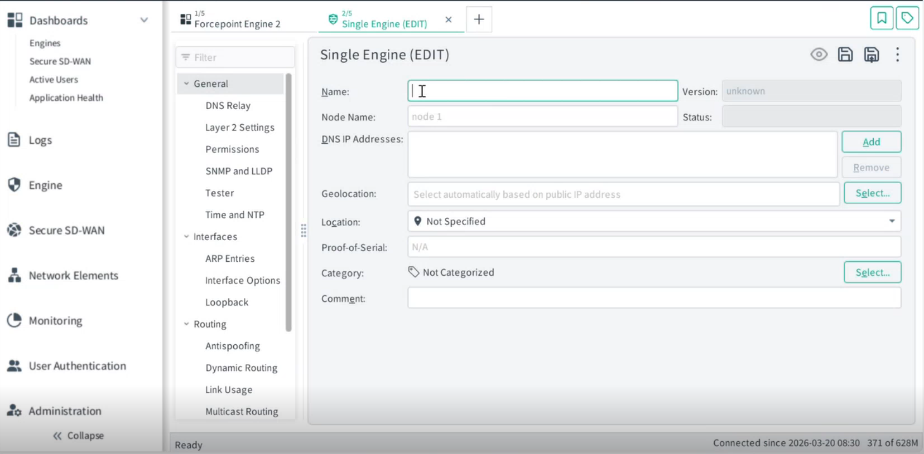This screenshot has width=924, height=454.
Task: Collapse the General tree section
Action: coord(186,84)
